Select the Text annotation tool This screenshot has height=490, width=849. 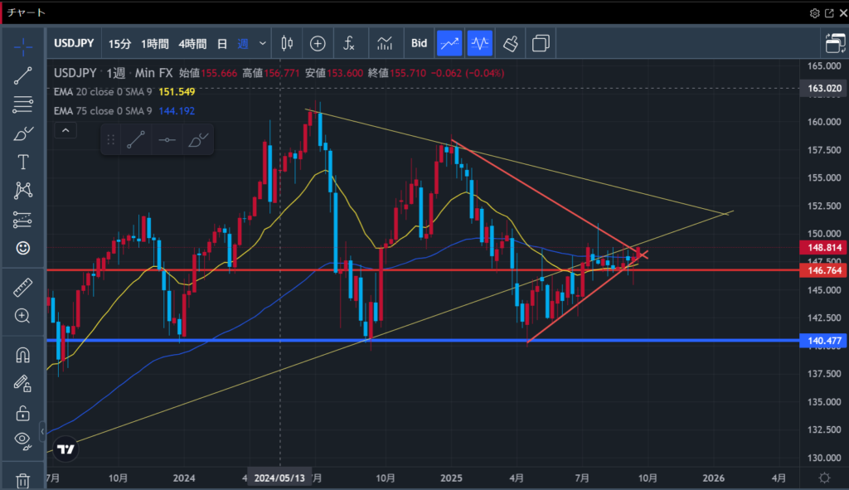coord(22,162)
